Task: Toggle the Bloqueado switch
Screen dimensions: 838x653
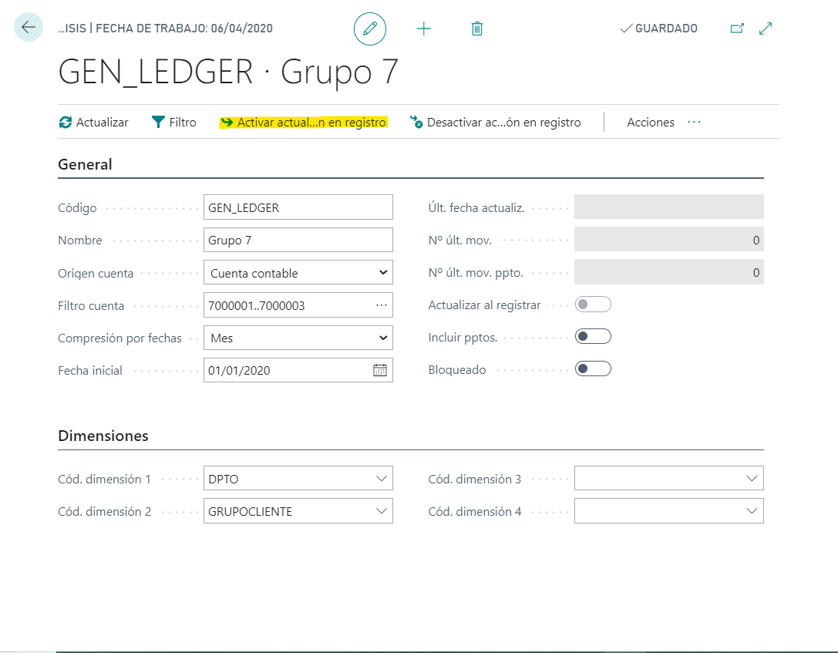Action: [x=593, y=369]
